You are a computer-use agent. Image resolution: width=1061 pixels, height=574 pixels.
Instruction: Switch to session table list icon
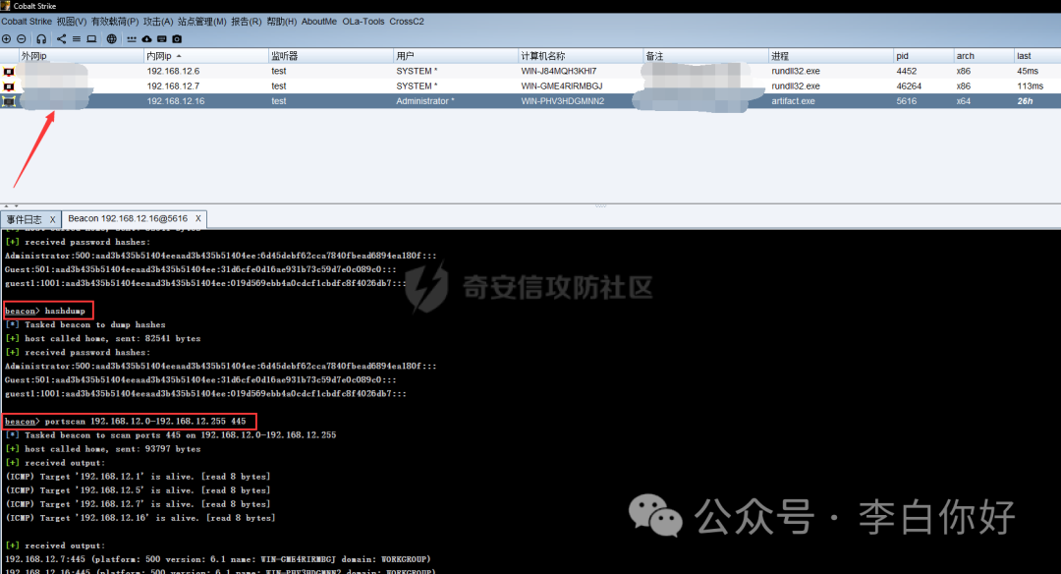point(77,39)
